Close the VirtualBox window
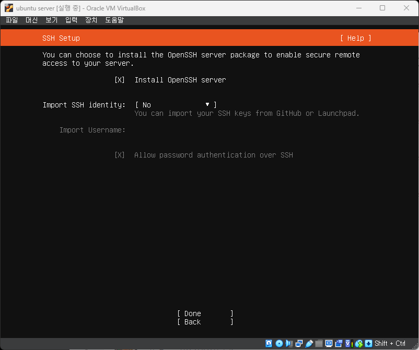Image resolution: width=419 pixels, height=350 pixels. pos(406,8)
